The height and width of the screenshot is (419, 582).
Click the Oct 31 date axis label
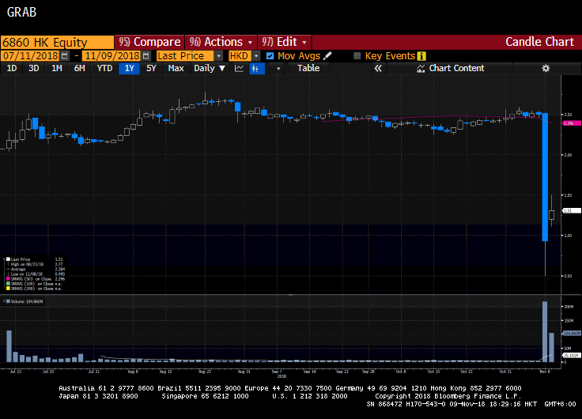(x=505, y=372)
